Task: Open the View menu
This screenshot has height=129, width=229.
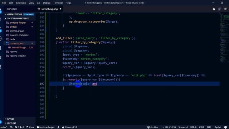Action: (31, 3)
